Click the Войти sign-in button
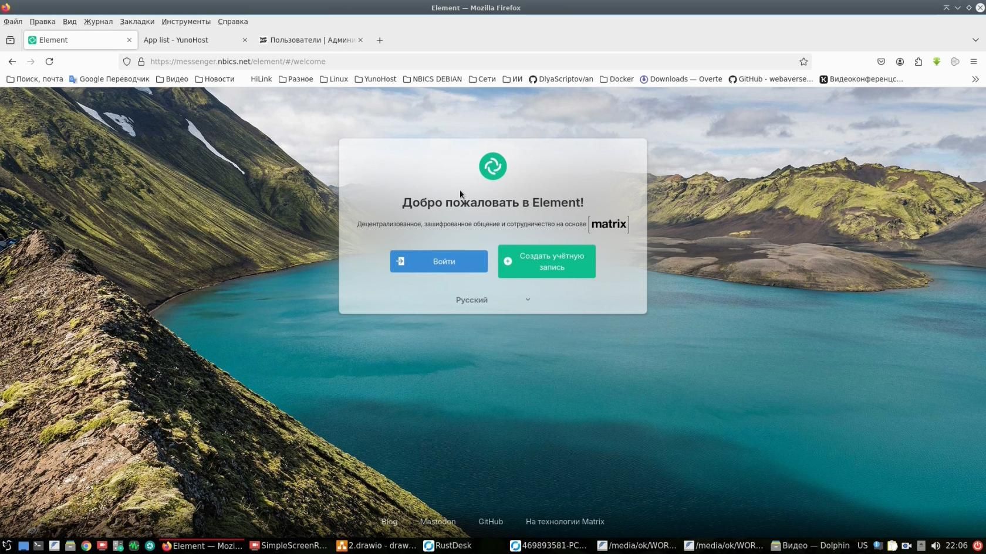The width and height of the screenshot is (986, 554). (x=438, y=261)
